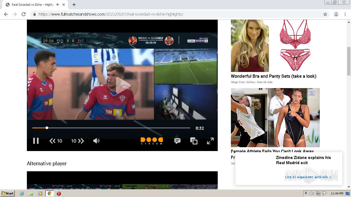Open Female Athlete Fails ad link

tap(272, 151)
